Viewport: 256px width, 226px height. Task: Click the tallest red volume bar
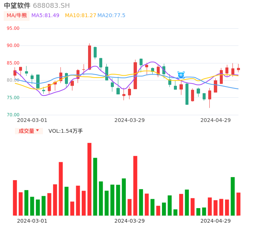(90, 179)
